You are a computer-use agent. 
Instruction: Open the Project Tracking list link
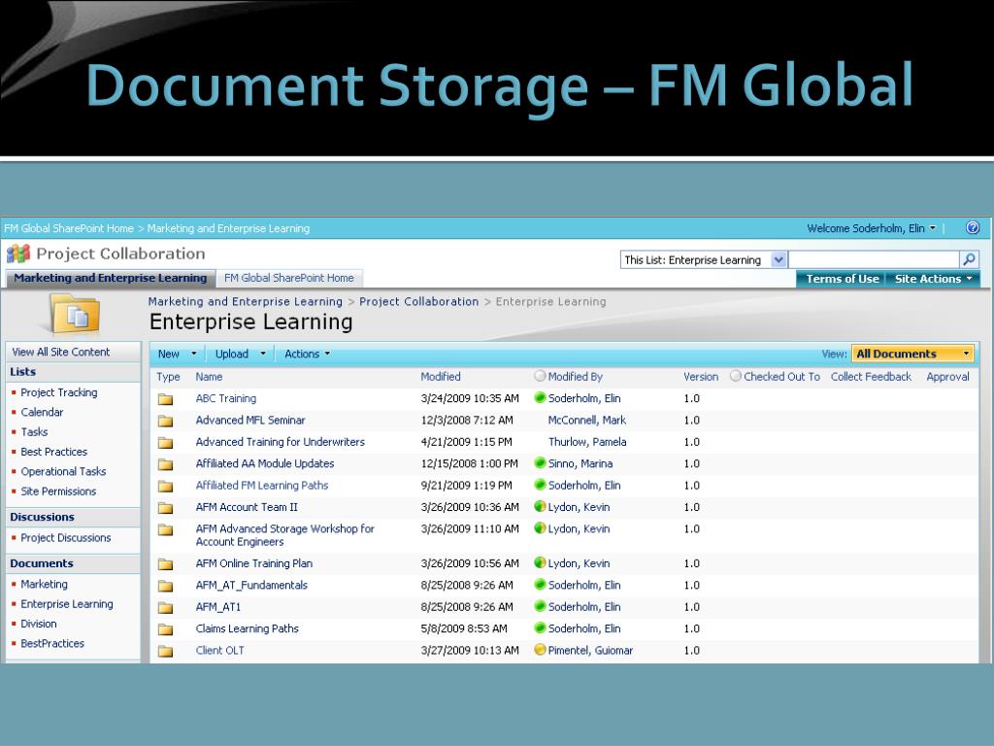tap(59, 392)
